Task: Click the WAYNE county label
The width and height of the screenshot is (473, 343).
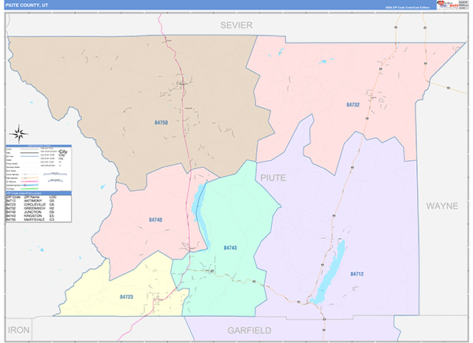Action: 442,206
